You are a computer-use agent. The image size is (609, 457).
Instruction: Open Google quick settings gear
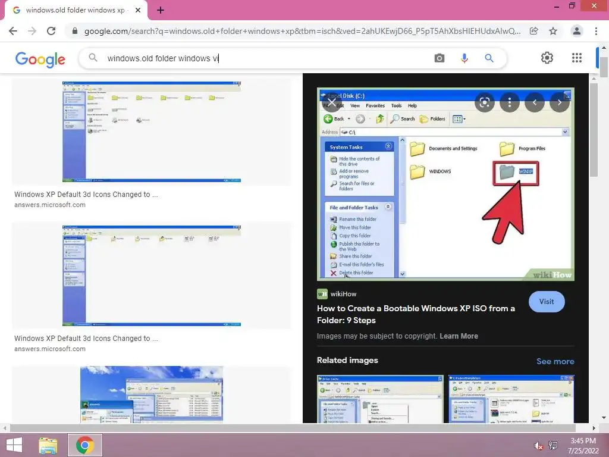547,58
